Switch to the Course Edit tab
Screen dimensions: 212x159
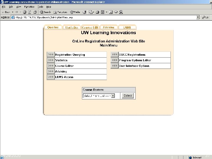click(x=90, y=27)
